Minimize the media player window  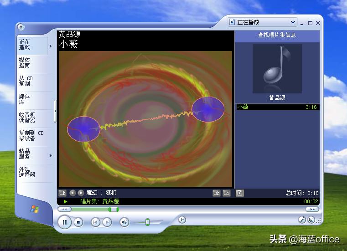coord(302,23)
